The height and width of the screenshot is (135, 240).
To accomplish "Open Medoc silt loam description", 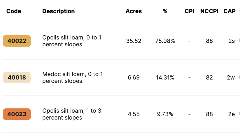I will 73,78.
